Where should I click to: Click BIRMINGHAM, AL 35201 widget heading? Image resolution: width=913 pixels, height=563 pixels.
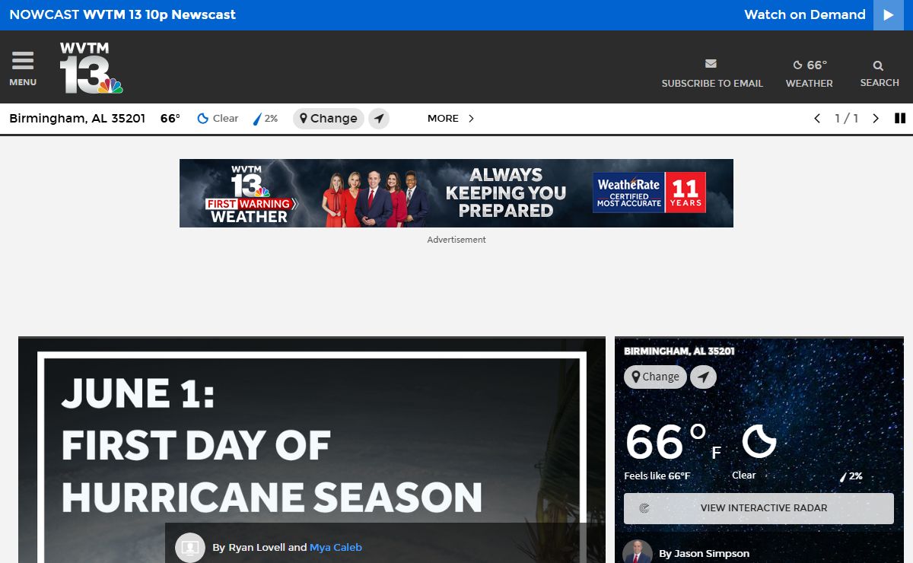[x=679, y=351]
